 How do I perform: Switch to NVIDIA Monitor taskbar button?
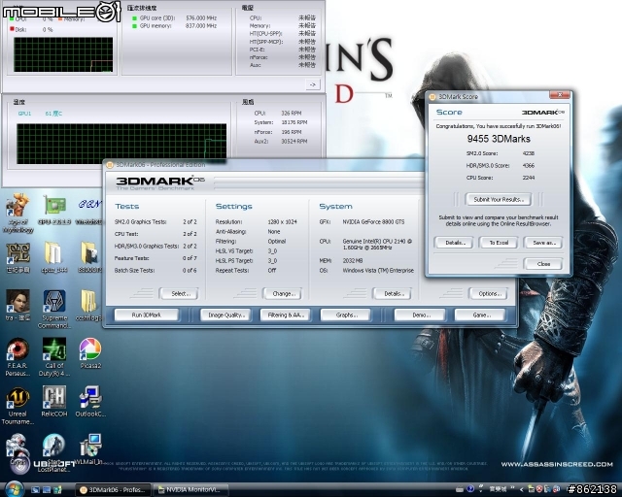pyautogui.click(x=192, y=490)
